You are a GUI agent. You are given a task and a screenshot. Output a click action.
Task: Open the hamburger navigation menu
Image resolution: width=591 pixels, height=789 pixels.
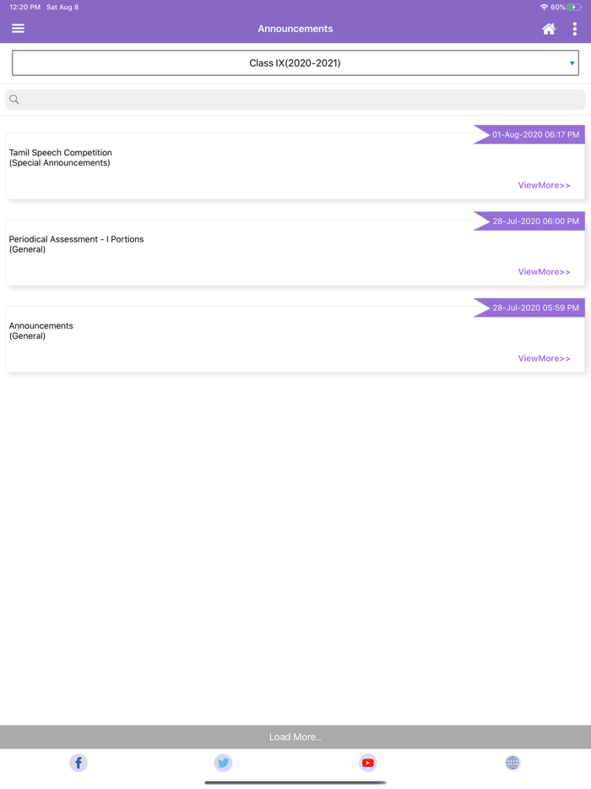point(18,28)
